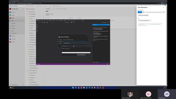Switch to the History tab
The width and height of the screenshot is (176, 99).
point(52,14)
